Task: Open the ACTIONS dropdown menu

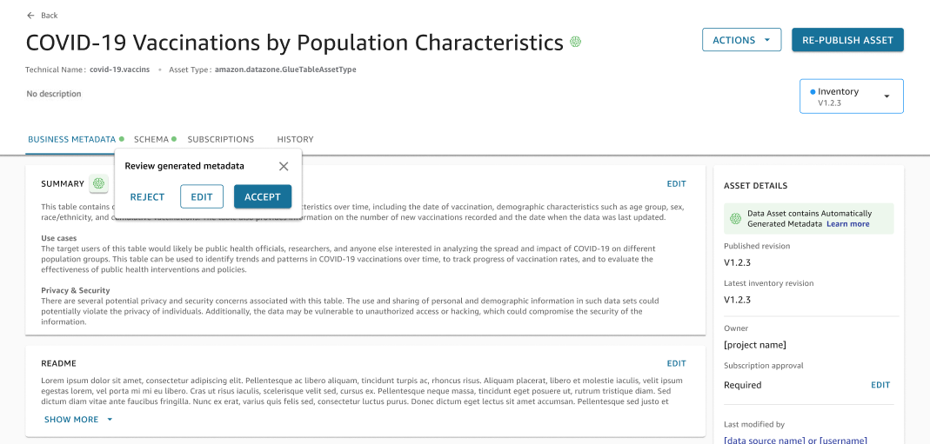Action: 742,40
